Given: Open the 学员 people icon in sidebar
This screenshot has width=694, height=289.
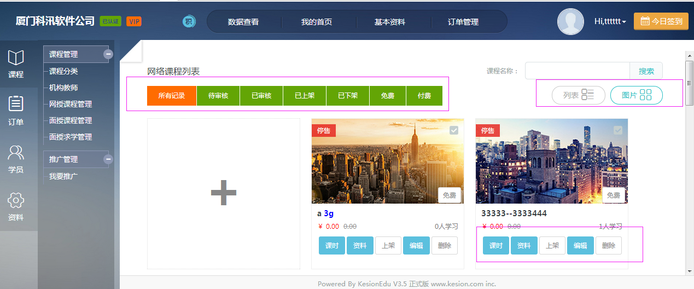Looking at the screenshot, I should pyautogui.click(x=16, y=153).
